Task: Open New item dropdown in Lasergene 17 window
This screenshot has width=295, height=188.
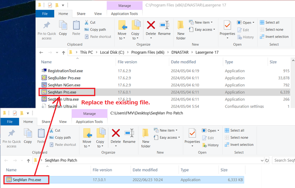Action: pyautogui.click(x=201, y=22)
